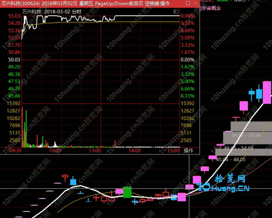Click the green 49.20 price label
The width and height of the screenshot is (272, 218).
coord(14,67)
